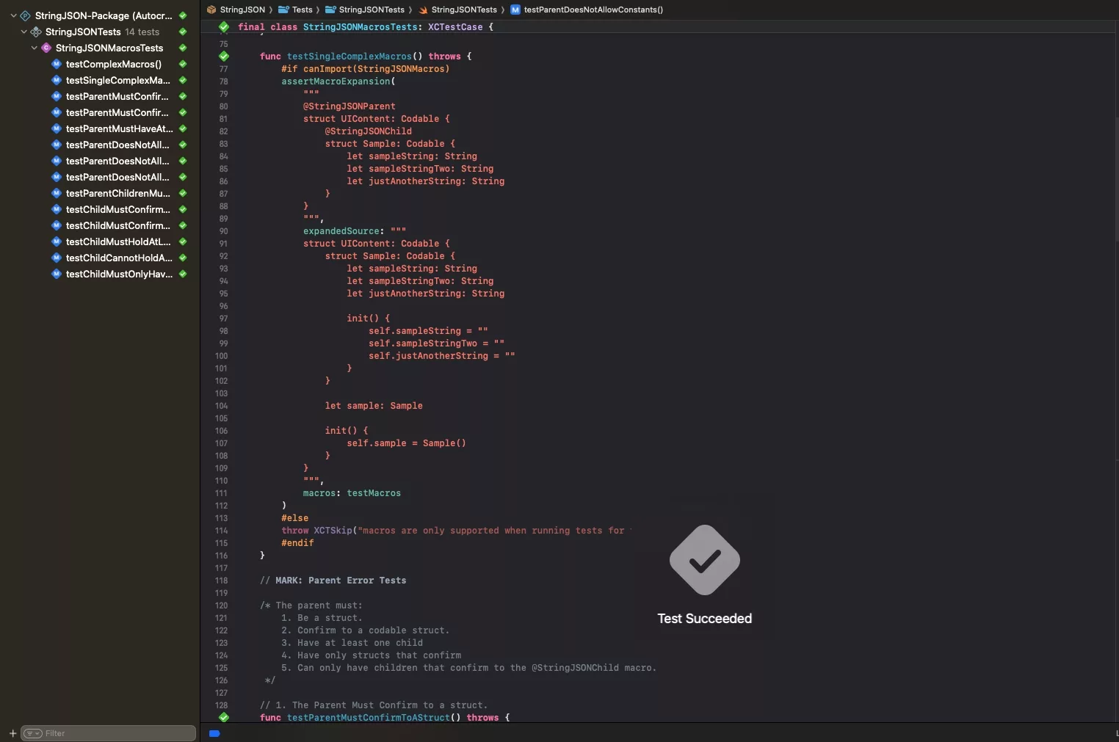
Task: Rerun via green status diamond for testComplexMacros()
Action: 183,64
